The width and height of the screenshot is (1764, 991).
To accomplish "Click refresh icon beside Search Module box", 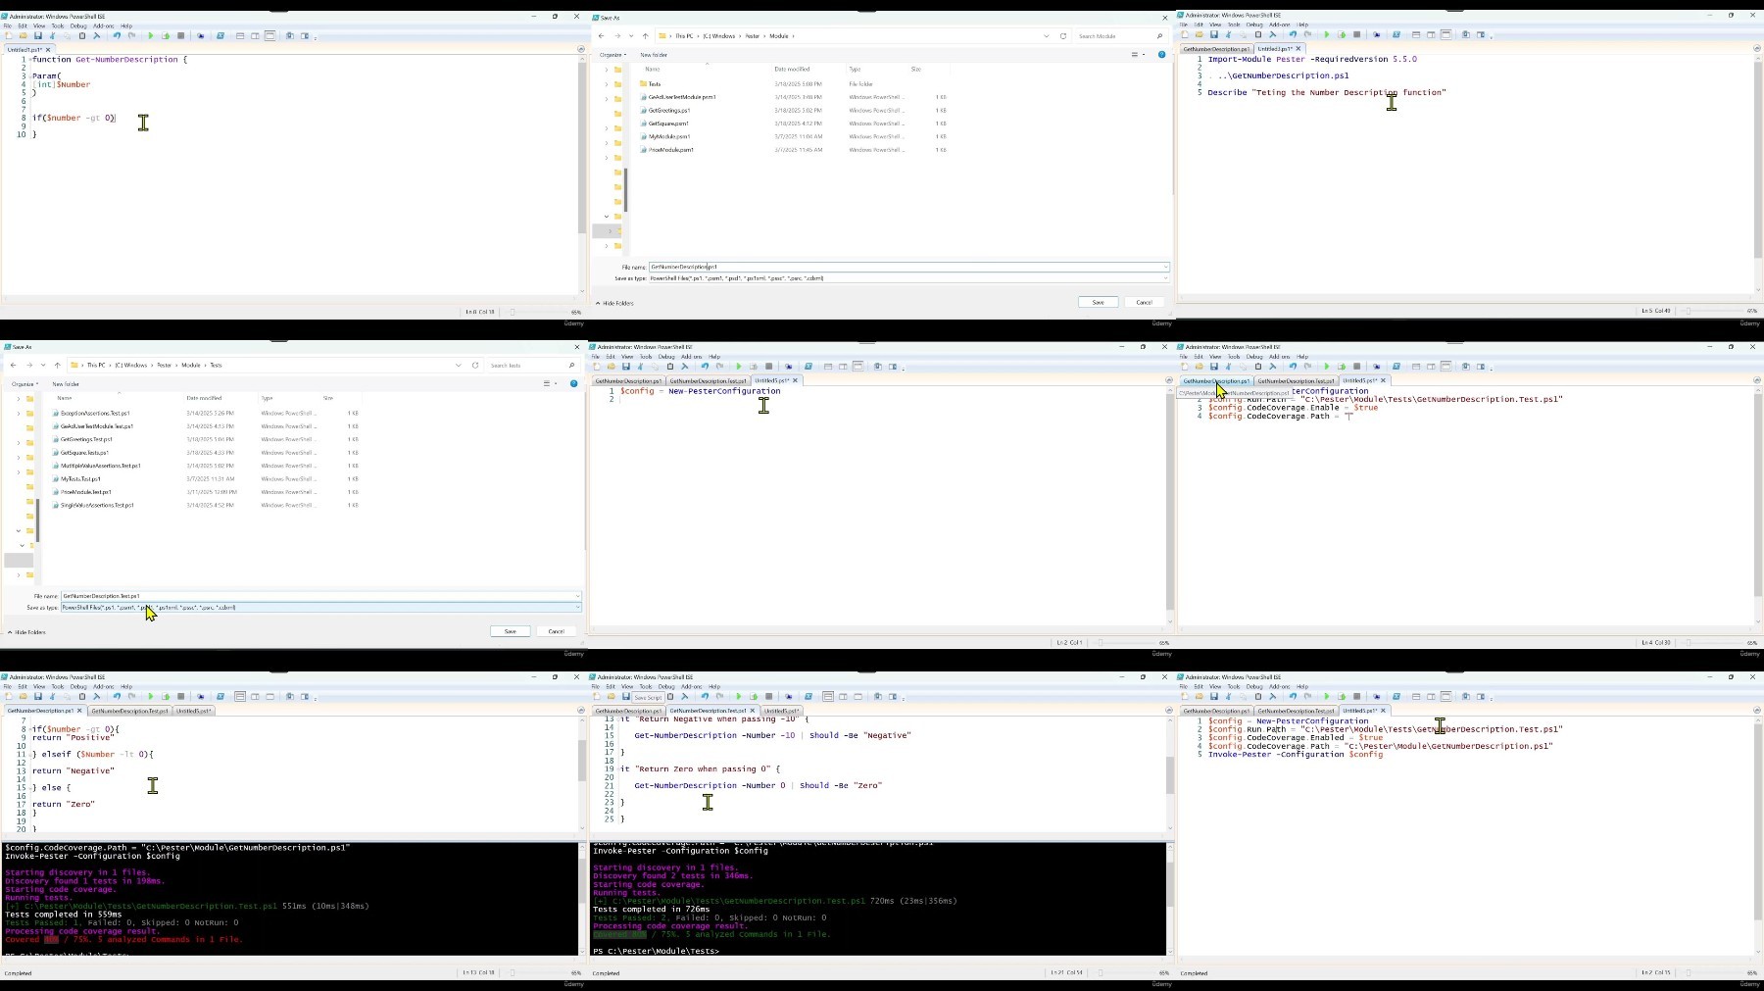I will pos(1063,36).
